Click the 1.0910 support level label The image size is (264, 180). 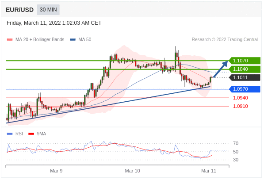point(241,106)
